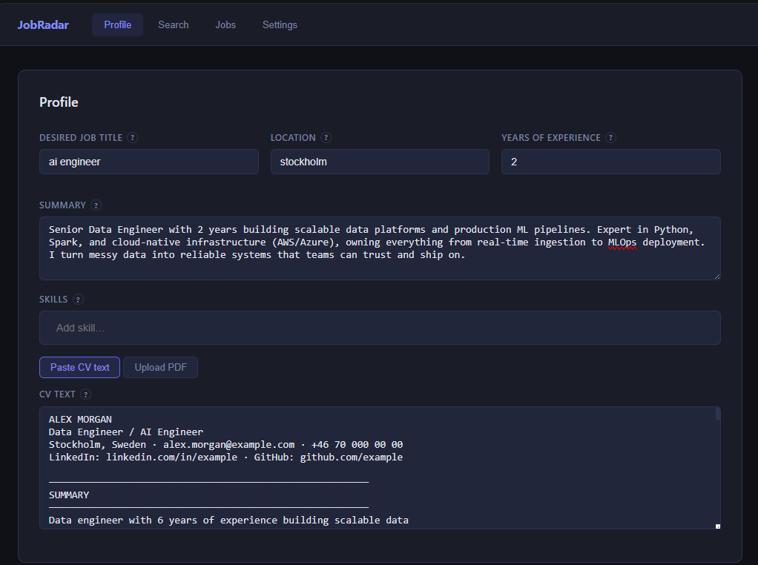Click the Data Engineer / AI Engineer line
The image size is (758, 565).
pos(125,432)
